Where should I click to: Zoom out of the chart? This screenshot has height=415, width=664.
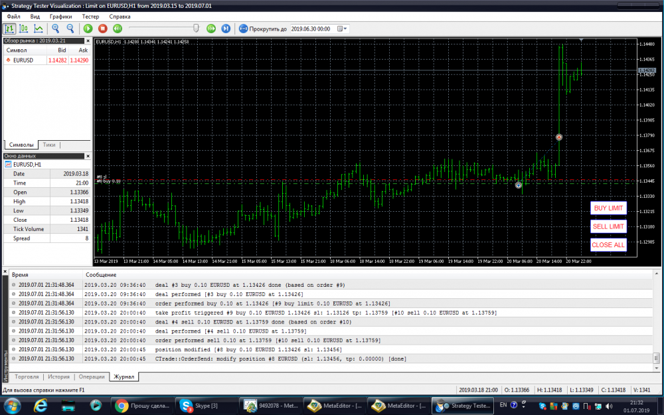coord(70,29)
